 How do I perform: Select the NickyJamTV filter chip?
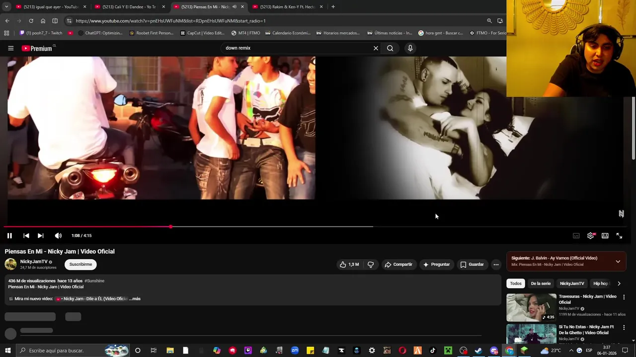pyautogui.click(x=572, y=283)
